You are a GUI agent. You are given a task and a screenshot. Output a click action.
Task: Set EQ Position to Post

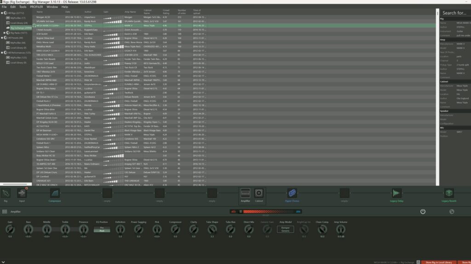[102, 231]
